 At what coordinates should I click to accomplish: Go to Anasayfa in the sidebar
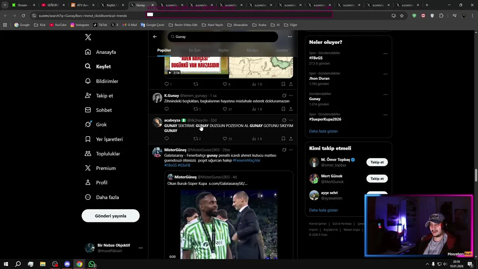click(100, 52)
